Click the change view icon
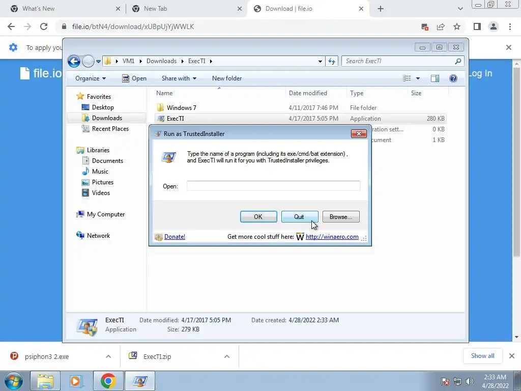Image resolution: width=521 pixels, height=391 pixels. point(407,78)
